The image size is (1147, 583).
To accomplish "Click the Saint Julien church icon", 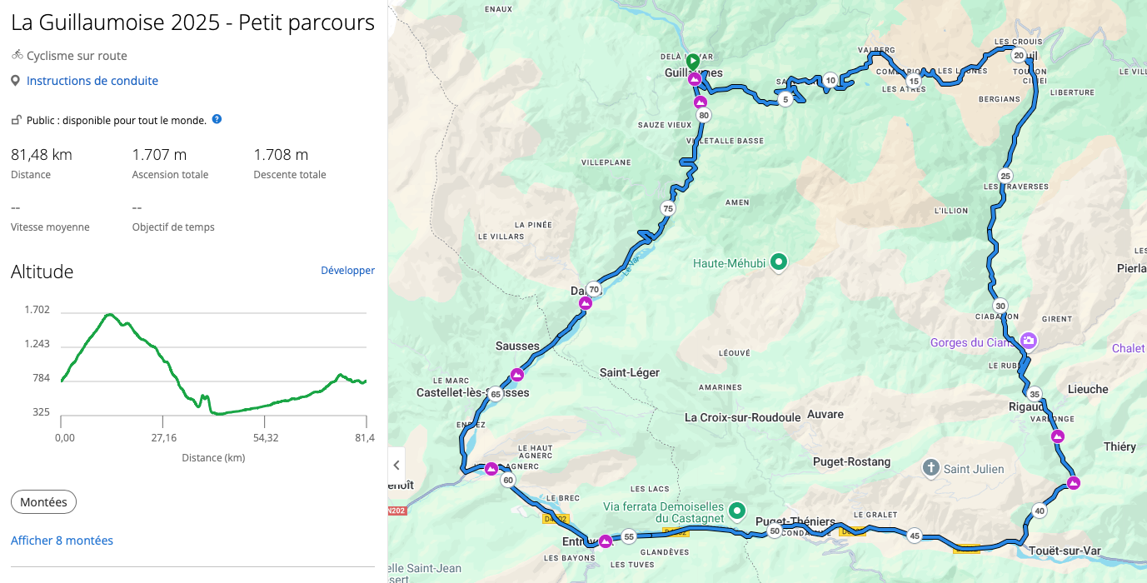I will click(931, 468).
